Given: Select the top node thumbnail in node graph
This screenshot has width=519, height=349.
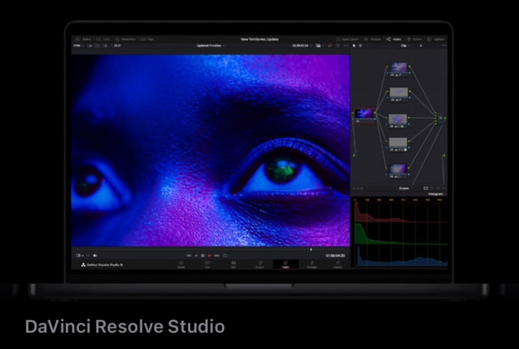Looking at the screenshot, I should [x=398, y=68].
